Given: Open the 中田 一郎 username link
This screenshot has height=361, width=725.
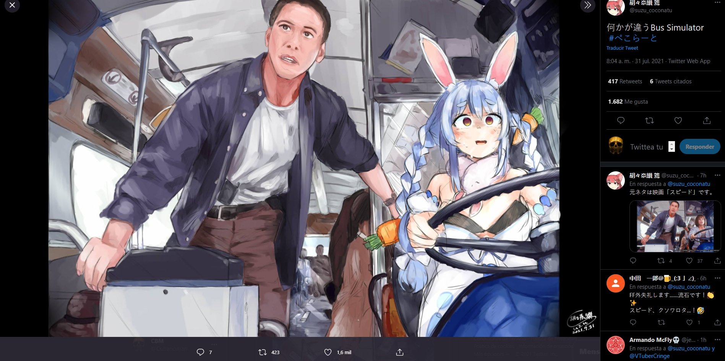Looking at the screenshot, I should tap(662, 278).
